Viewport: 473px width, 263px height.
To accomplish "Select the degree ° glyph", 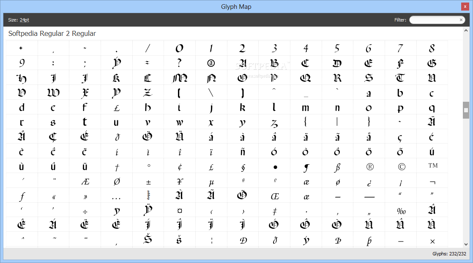I will tap(148, 166).
